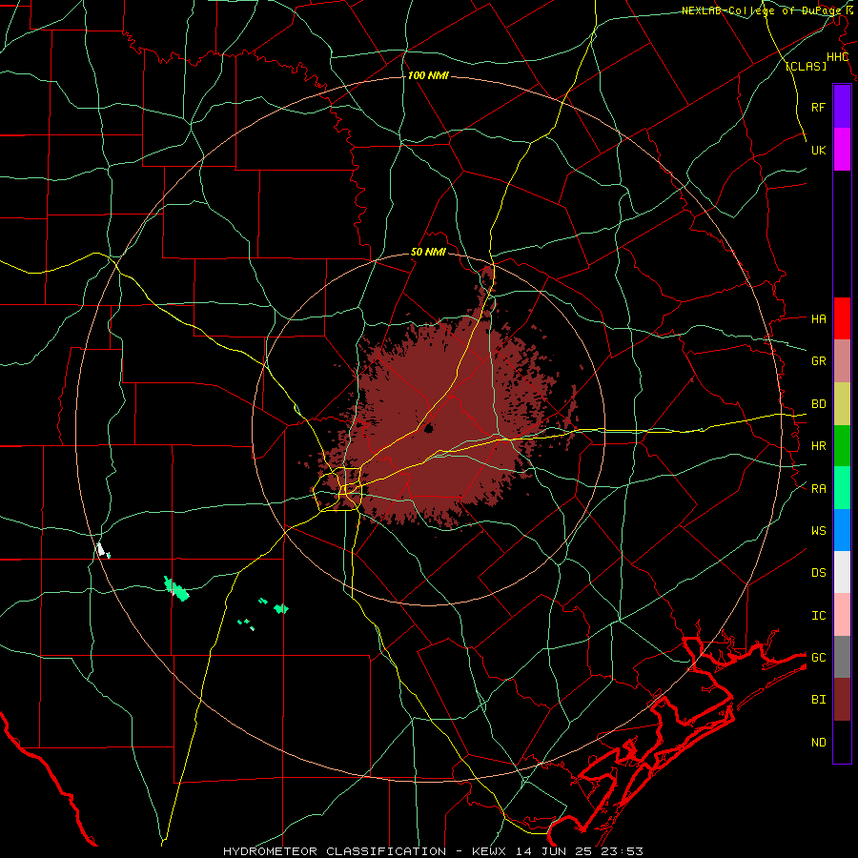Click the yellow BD legend swatch
Screen dimensions: 858x858
click(842, 404)
